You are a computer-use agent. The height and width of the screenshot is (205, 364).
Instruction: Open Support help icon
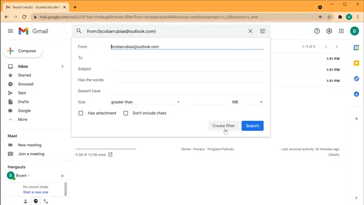pos(317,31)
